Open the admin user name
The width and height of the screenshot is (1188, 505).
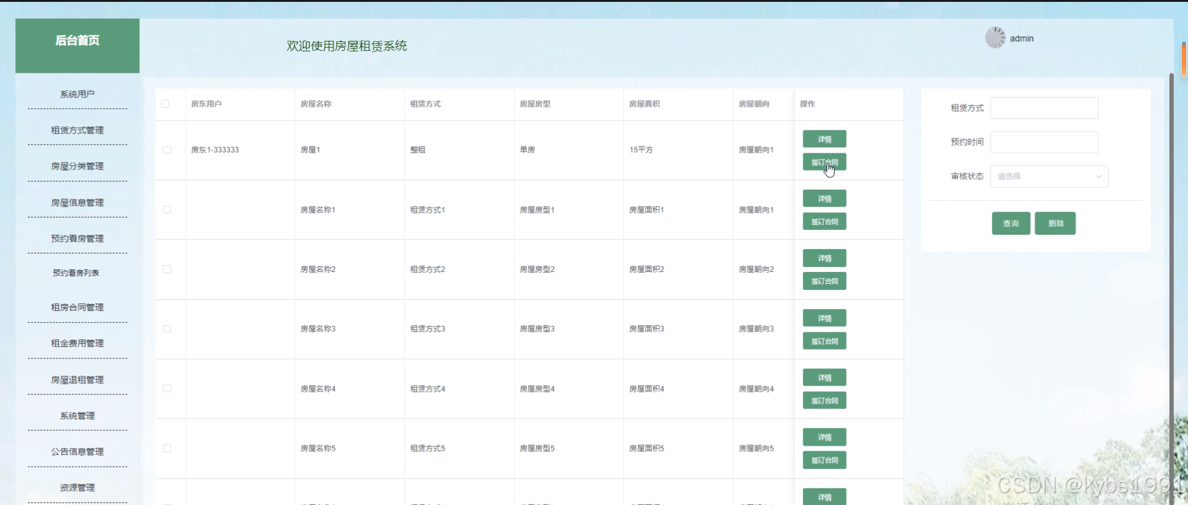(x=1022, y=38)
